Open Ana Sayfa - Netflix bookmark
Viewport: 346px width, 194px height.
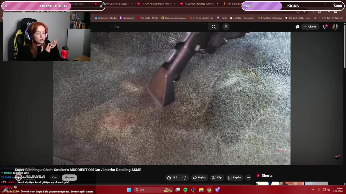point(148,18)
